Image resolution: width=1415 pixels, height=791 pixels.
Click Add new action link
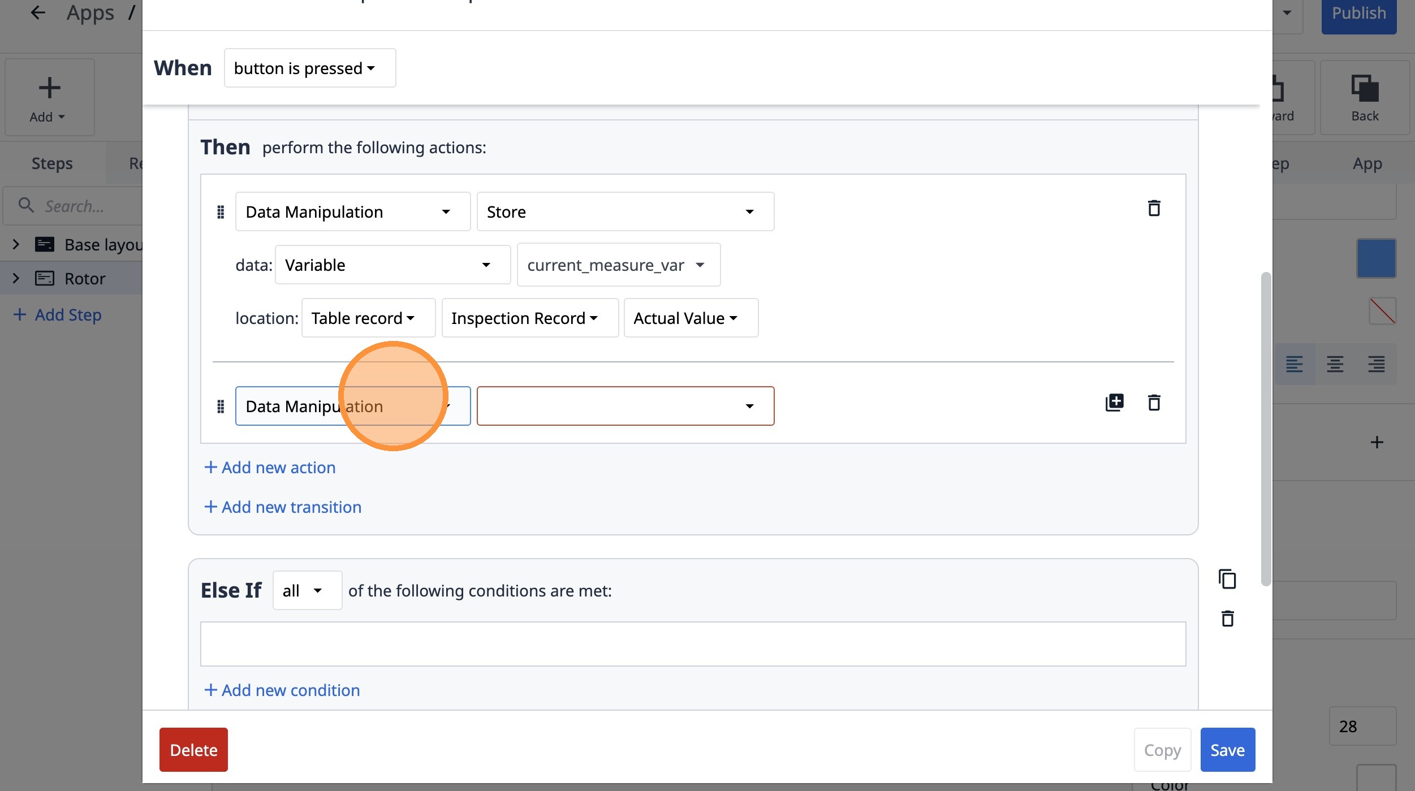click(x=270, y=468)
